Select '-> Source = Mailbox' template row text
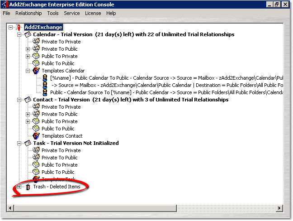 coord(167,85)
